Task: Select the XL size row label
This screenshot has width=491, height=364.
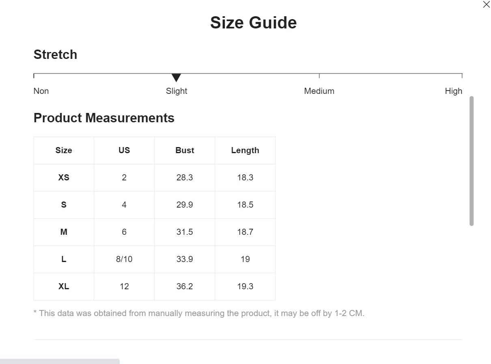Action: coord(64,286)
